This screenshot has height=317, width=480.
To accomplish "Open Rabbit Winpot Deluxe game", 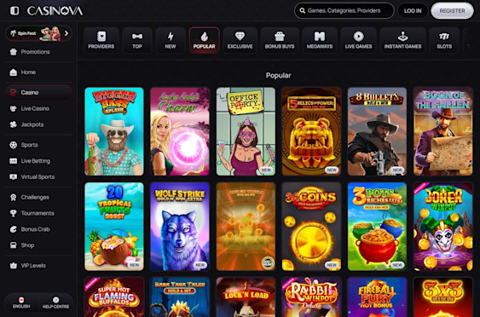I will [x=311, y=297].
